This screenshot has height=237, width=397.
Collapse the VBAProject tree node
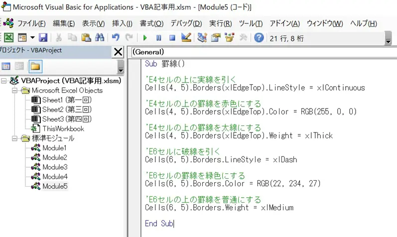click(x=4, y=81)
